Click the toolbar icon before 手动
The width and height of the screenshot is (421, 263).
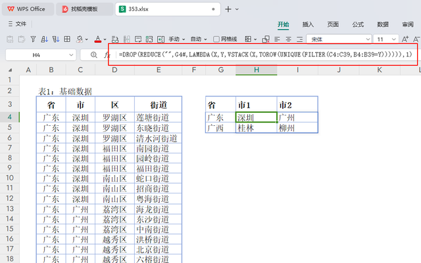[161, 39]
